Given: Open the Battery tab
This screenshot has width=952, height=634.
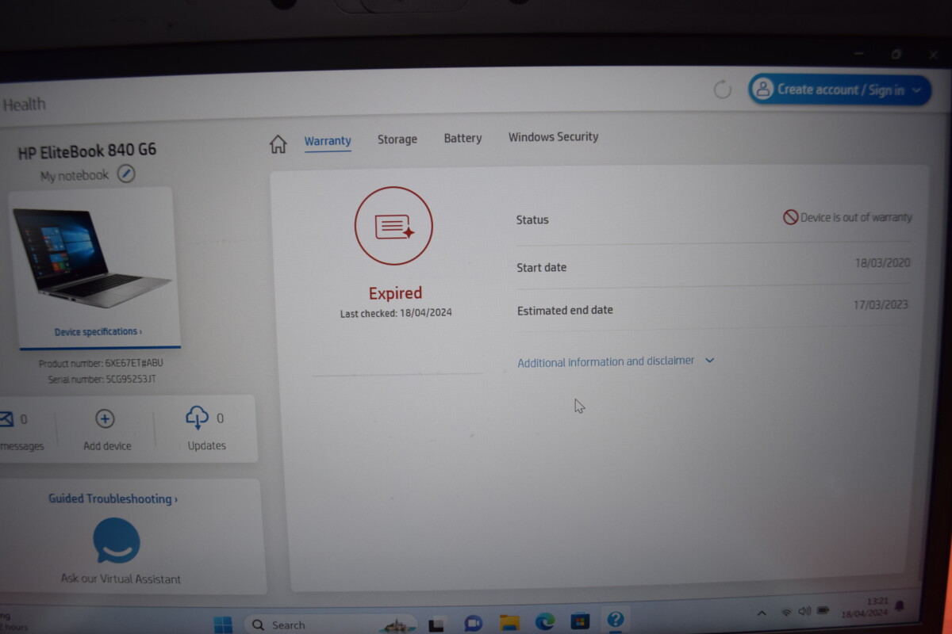Looking at the screenshot, I should tap(463, 138).
